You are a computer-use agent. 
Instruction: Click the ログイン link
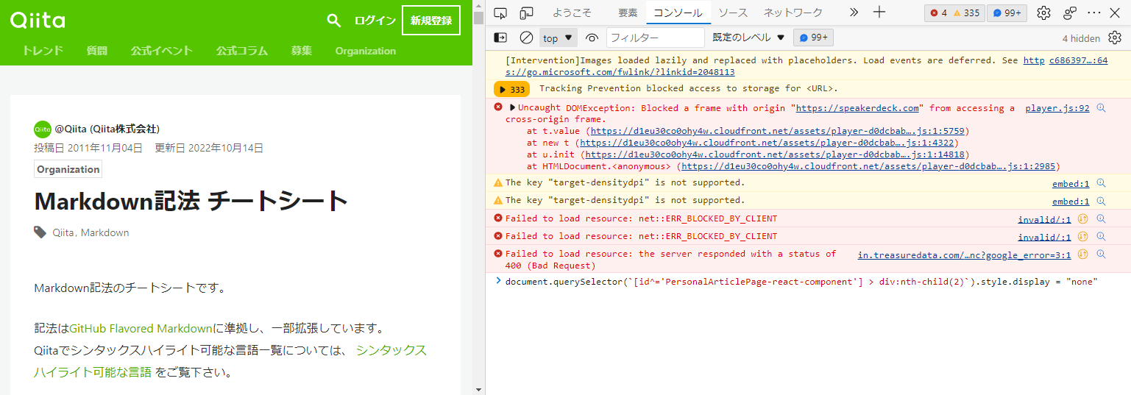tap(375, 21)
